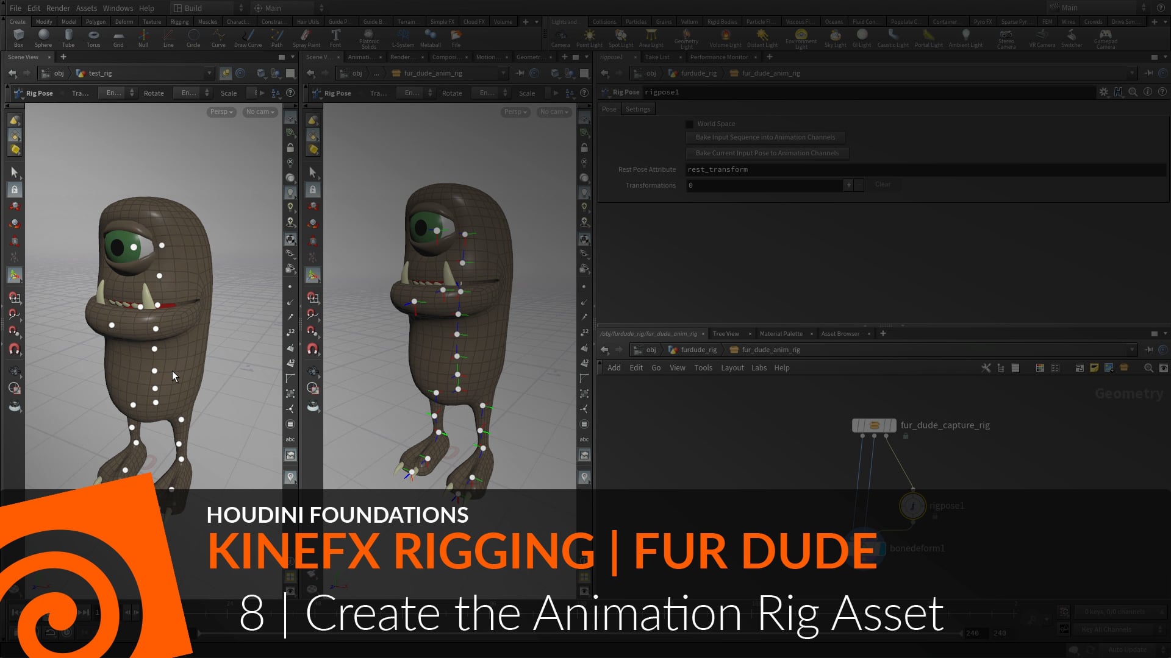Toggle the snapping magnet in the left toolbar
The height and width of the screenshot is (658, 1171).
15,348
